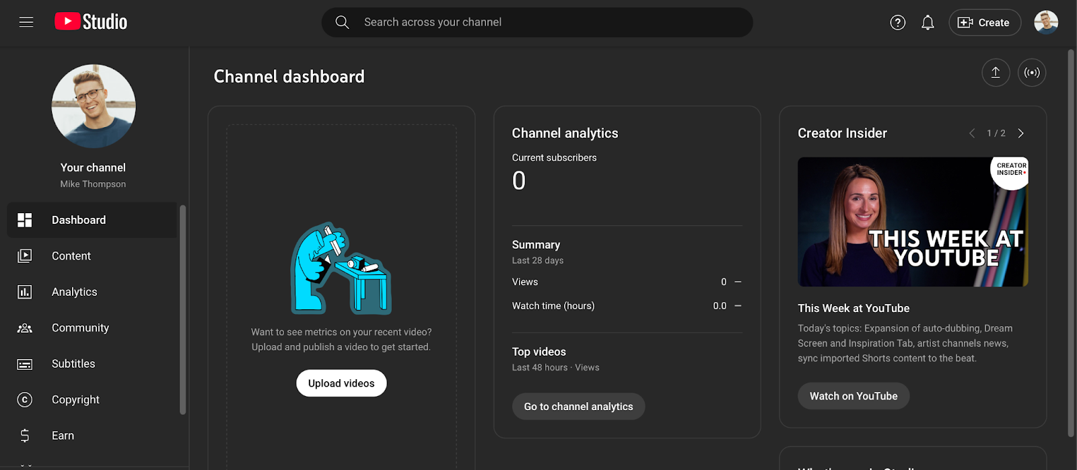The width and height of the screenshot is (1077, 470).
Task: Open This Week at YouTube title link
Action: (x=854, y=308)
